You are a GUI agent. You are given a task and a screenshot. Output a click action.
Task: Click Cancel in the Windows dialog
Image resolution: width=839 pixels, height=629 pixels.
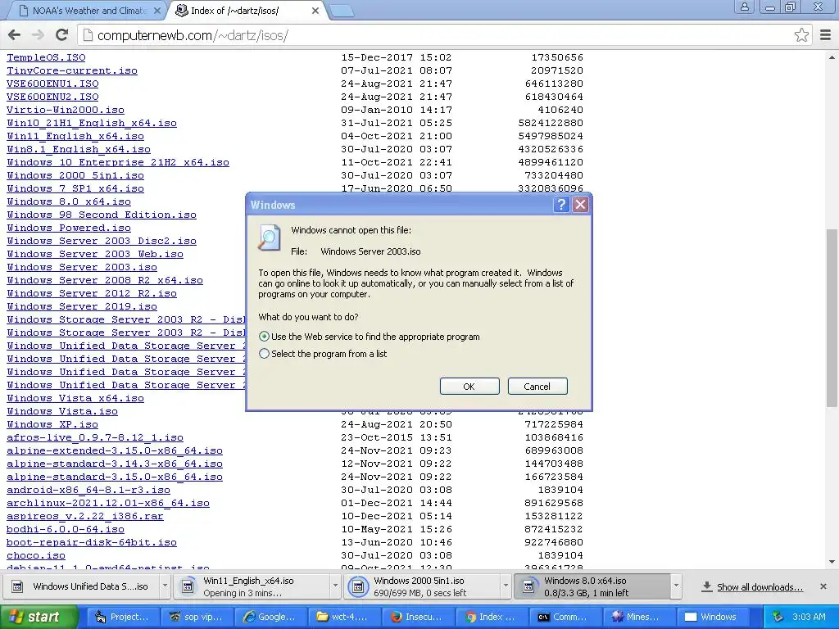coord(537,387)
